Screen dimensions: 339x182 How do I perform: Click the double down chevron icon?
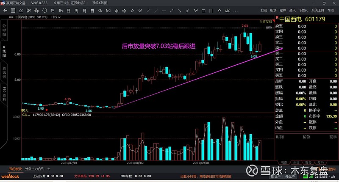(x=140, y=11)
